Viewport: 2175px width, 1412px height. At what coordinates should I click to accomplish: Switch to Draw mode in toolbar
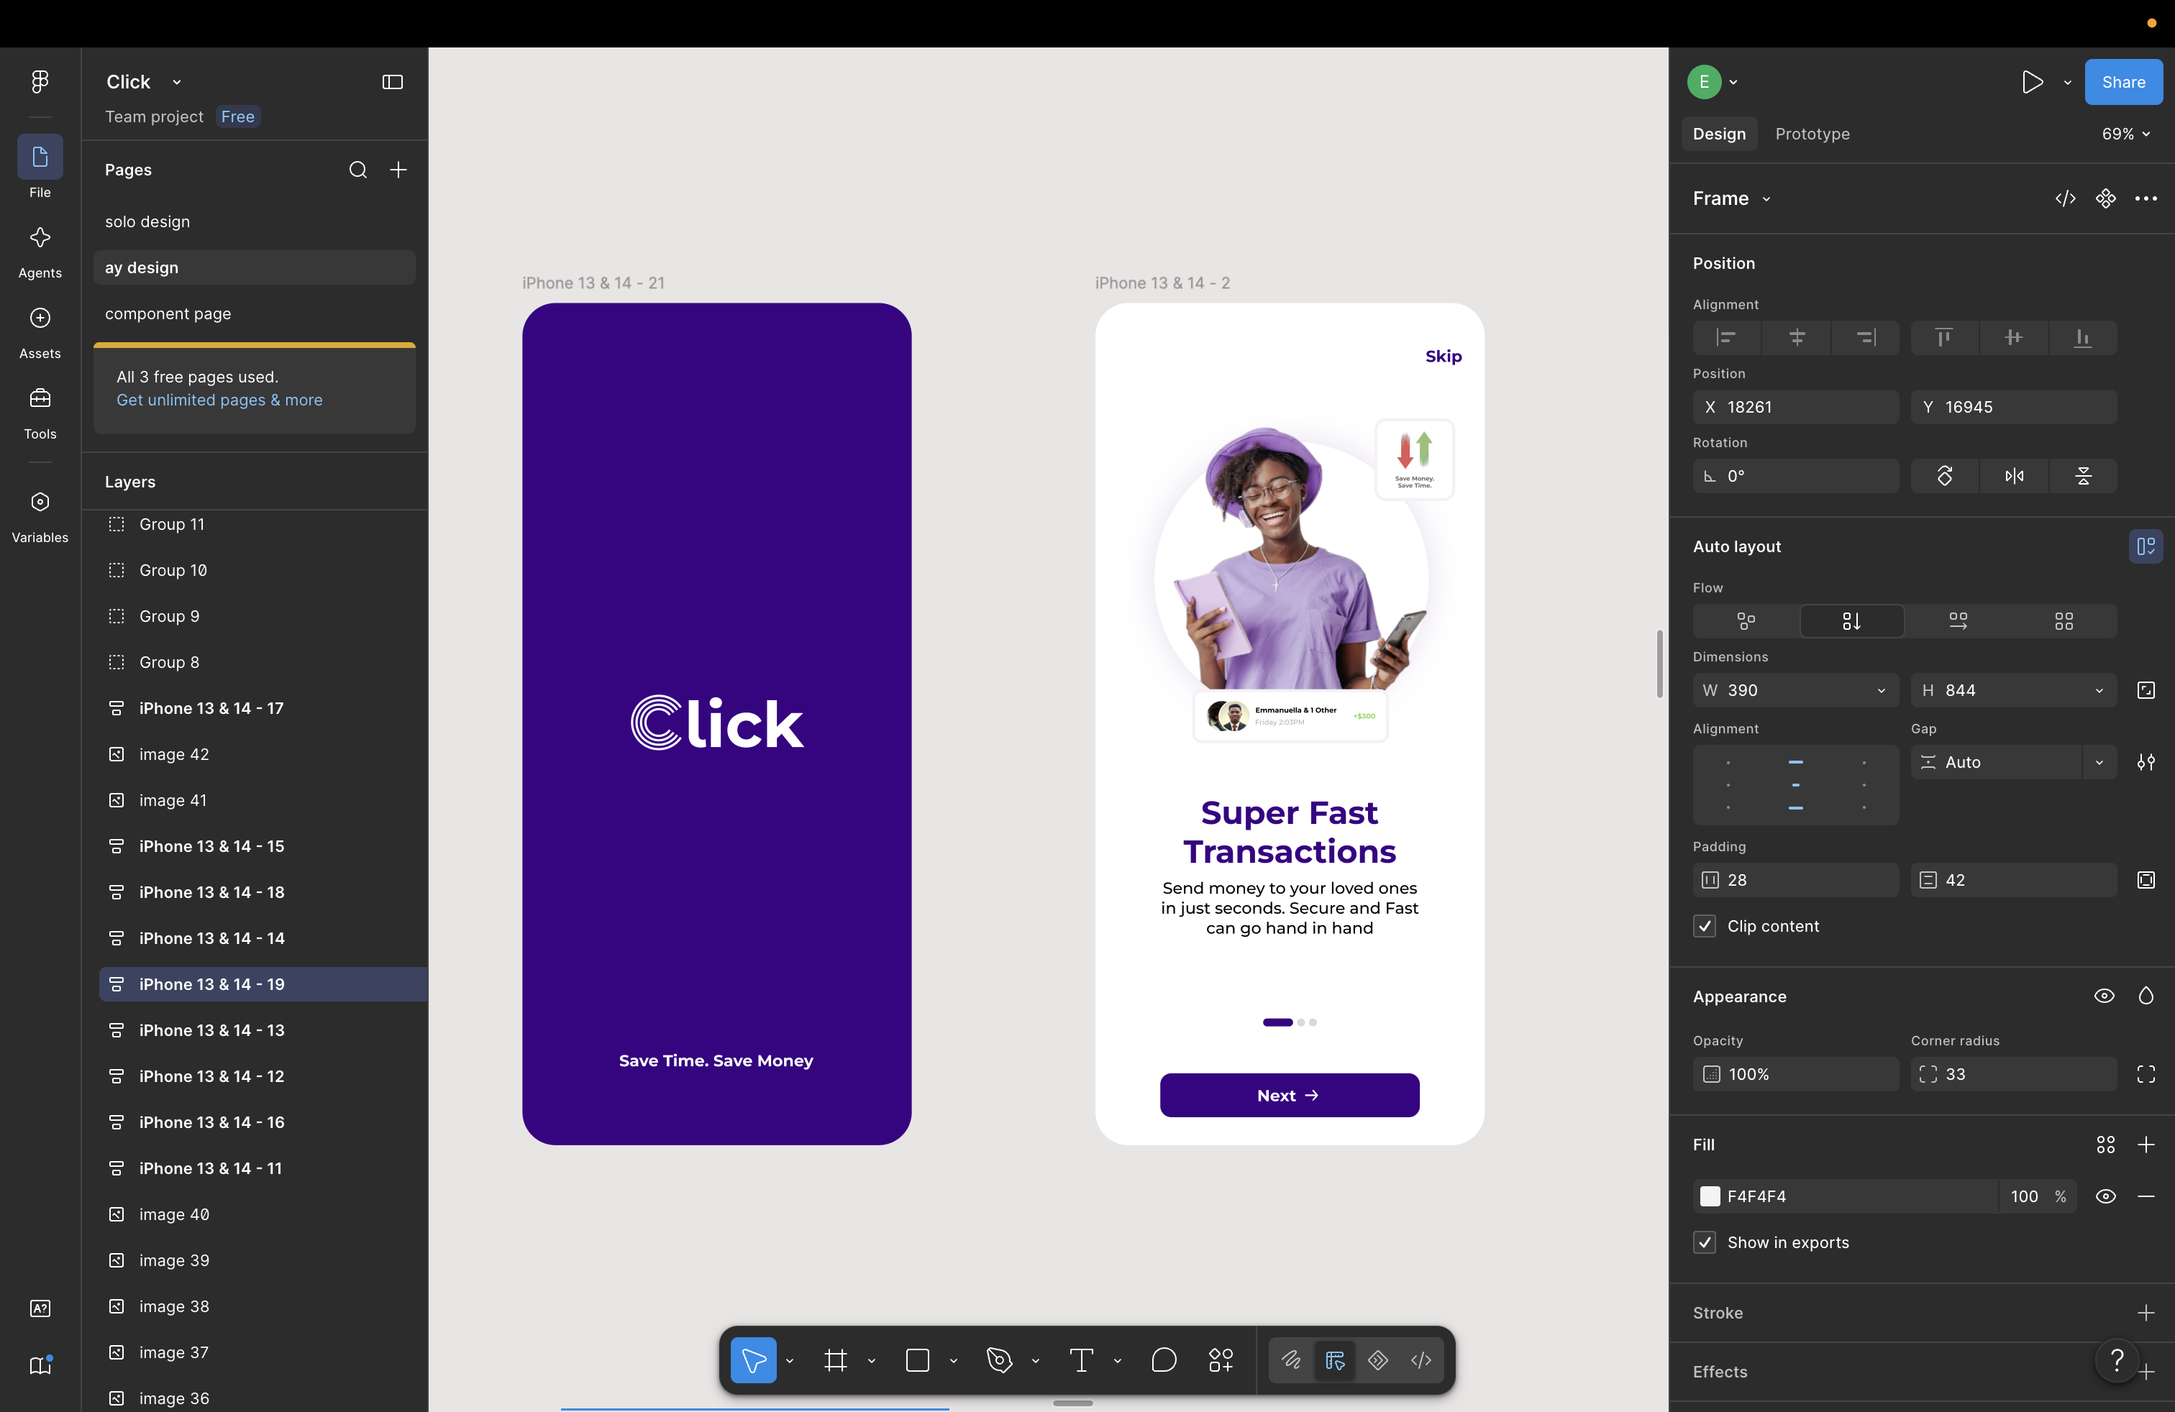pyautogui.click(x=1290, y=1360)
